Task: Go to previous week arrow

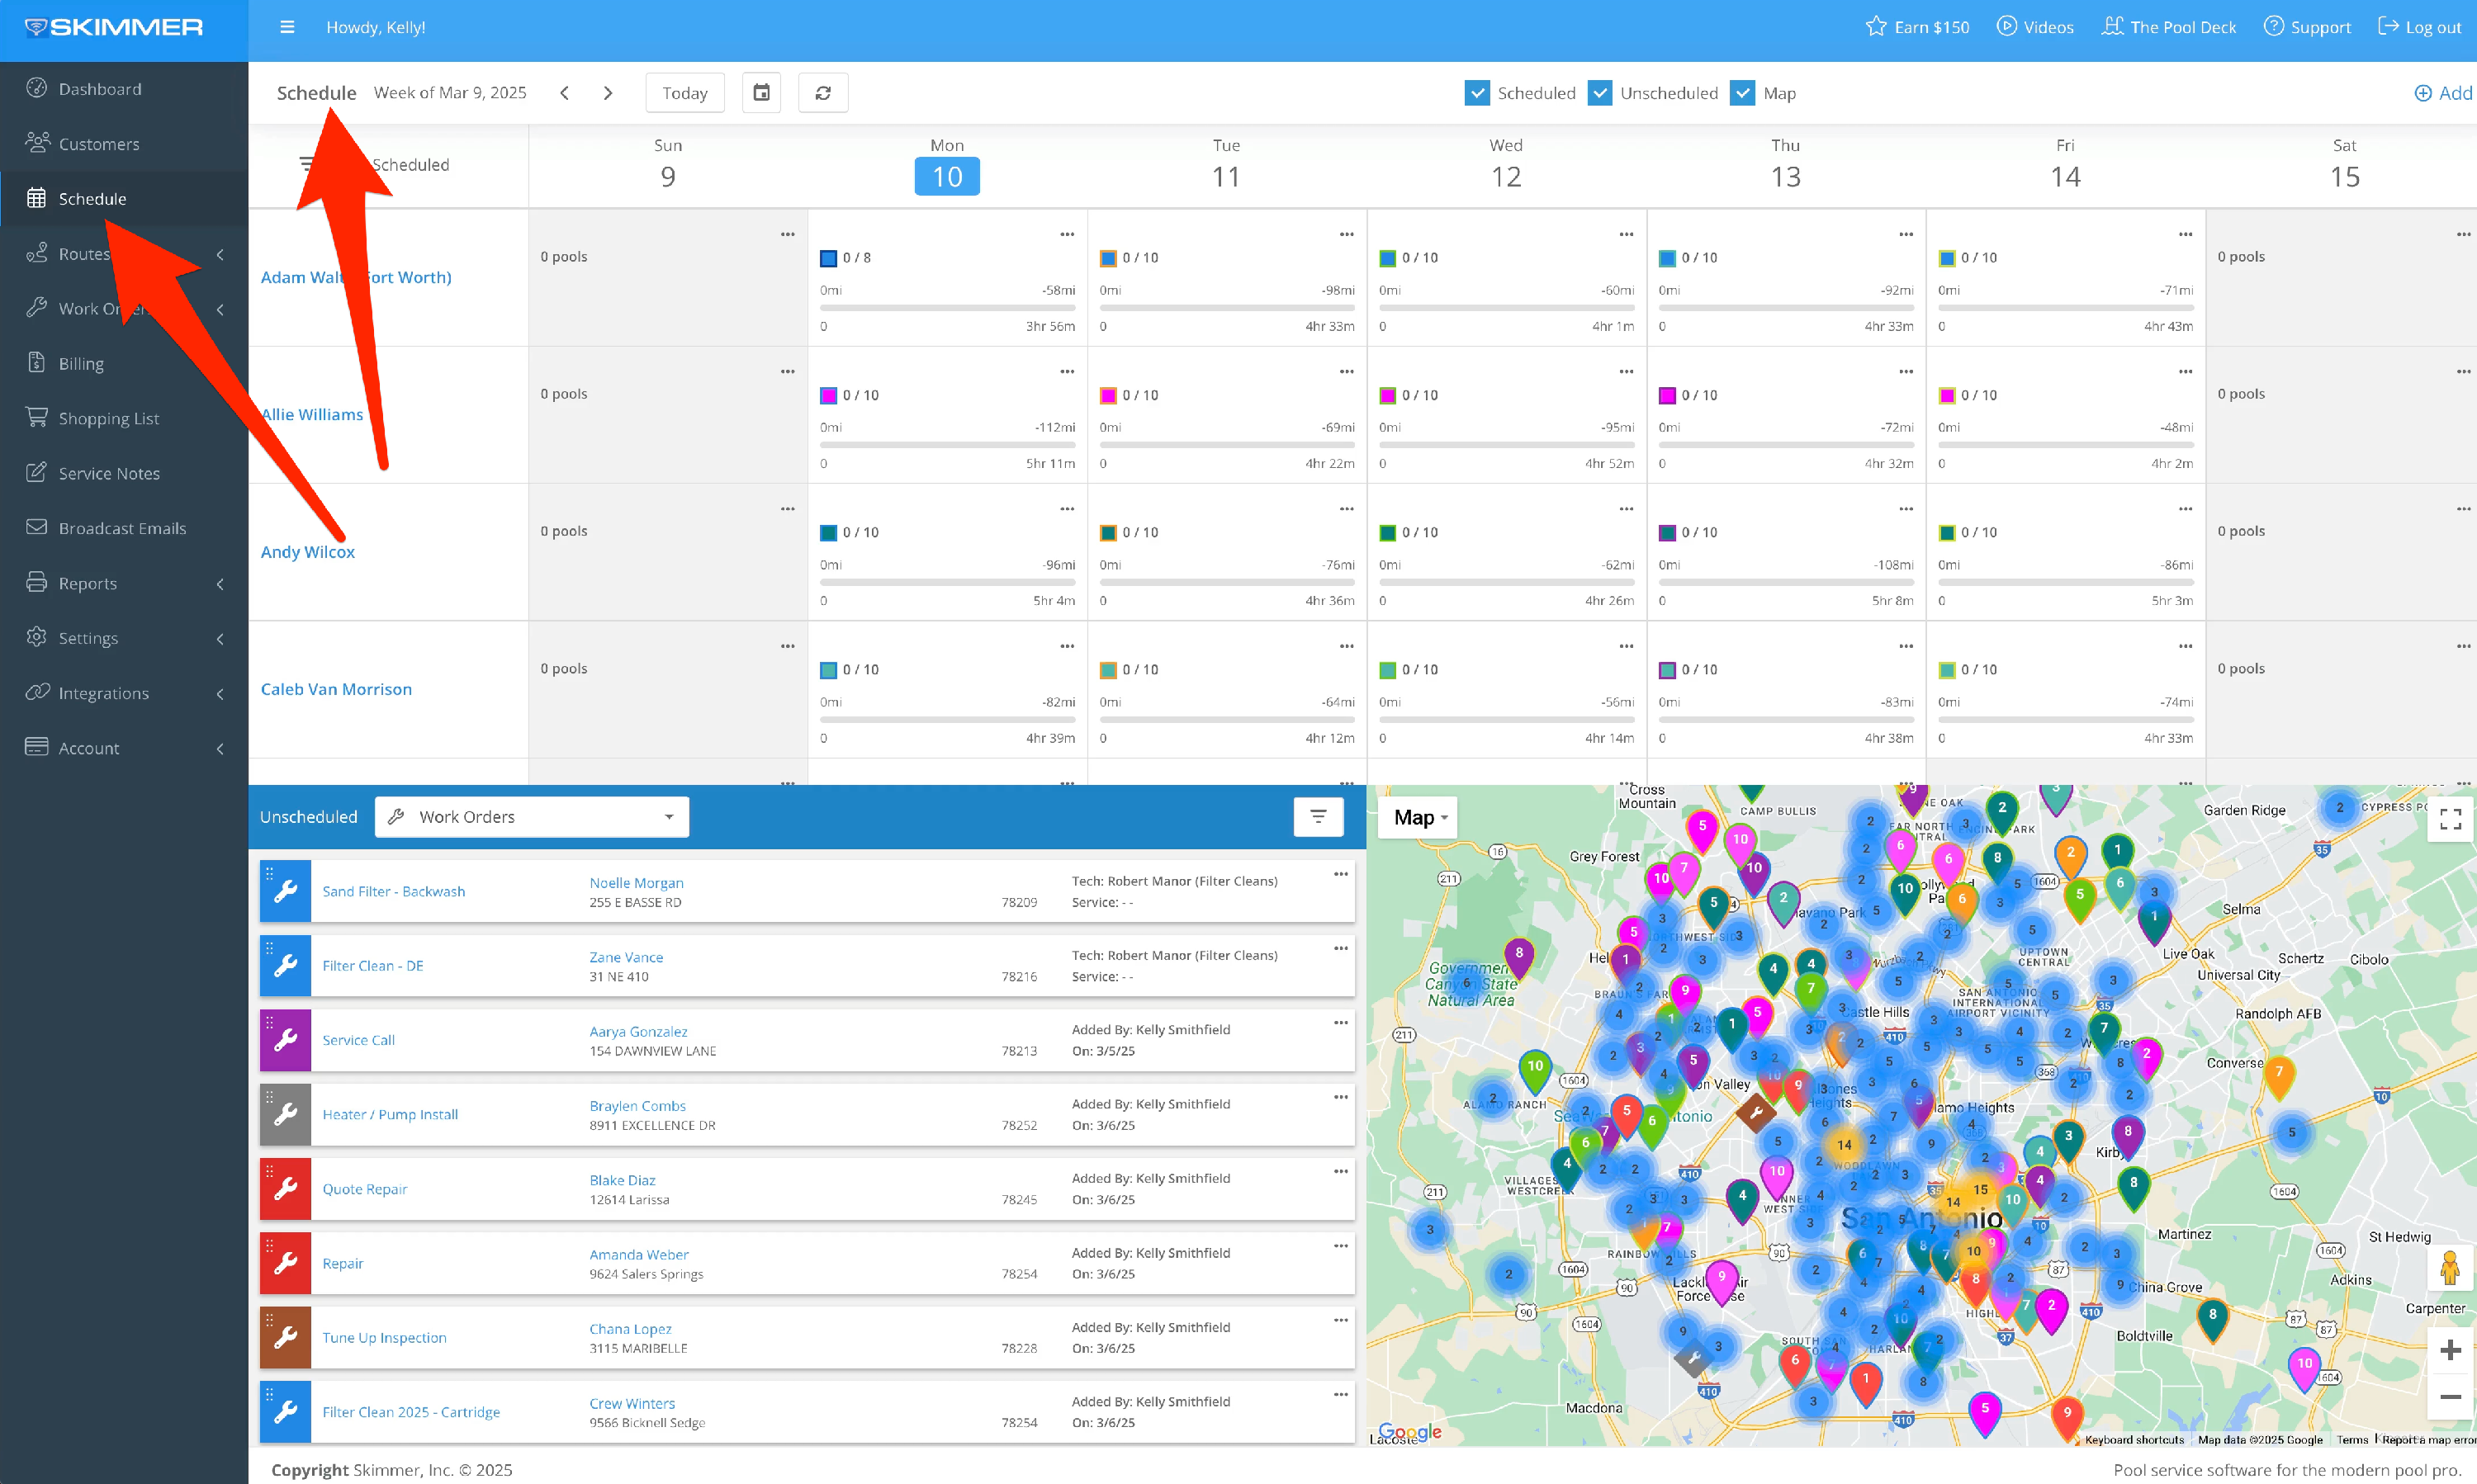Action: tap(564, 93)
